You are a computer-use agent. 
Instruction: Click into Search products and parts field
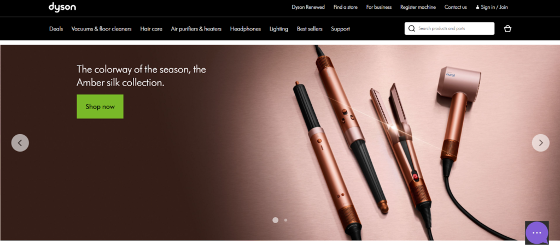tap(450, 28)
